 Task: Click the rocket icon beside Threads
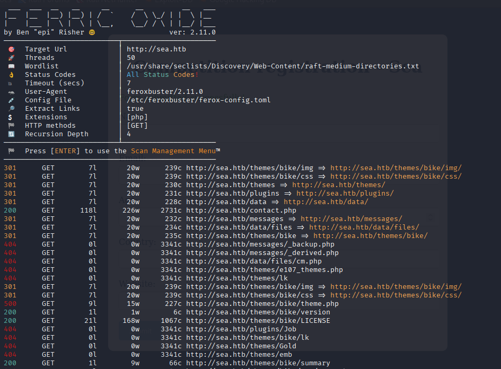tap(12, 58)
